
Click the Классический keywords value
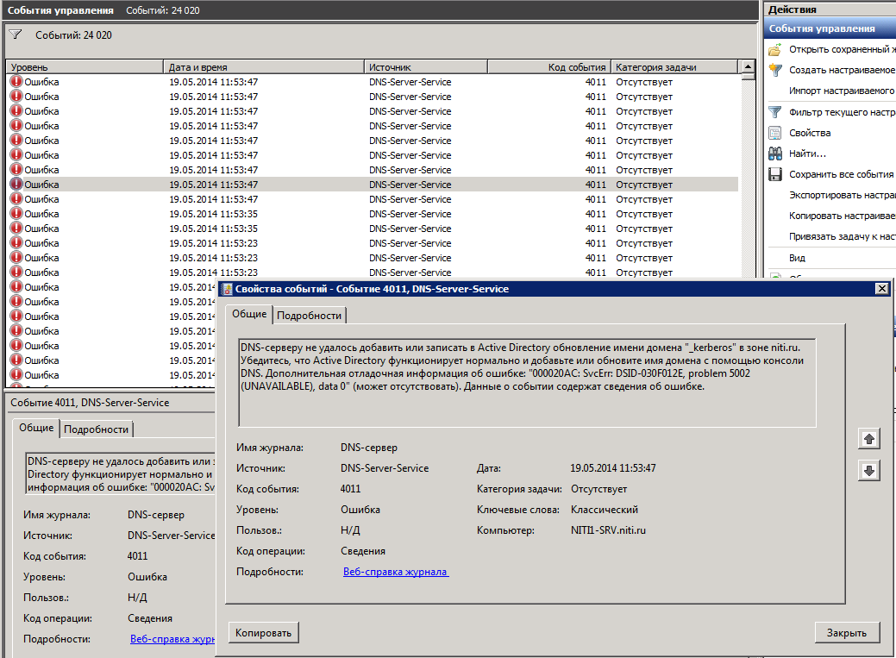point(604,510)
